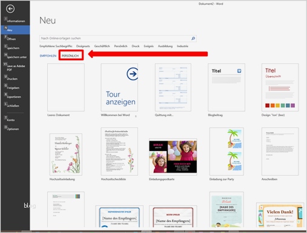Image resolution: width=307 pixels, height=233 pixels.
Task: Click the Hochzeitseinladung caption text
Action: pyautogui.click(x=62, y=179)
